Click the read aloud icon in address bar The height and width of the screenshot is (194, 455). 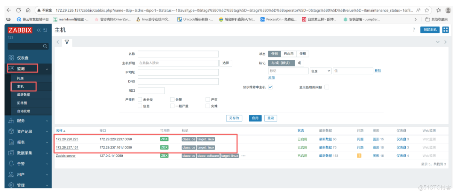click(x=419, y=10)
